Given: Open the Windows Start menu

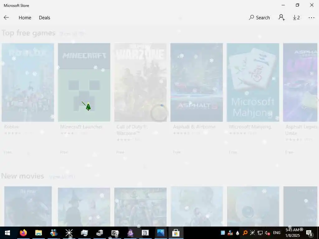Looking at the screenshot, I should click(x=7, y=233).
